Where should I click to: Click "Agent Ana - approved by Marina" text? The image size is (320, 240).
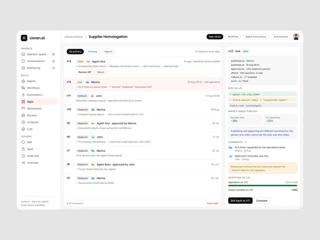tap(116, 123)
